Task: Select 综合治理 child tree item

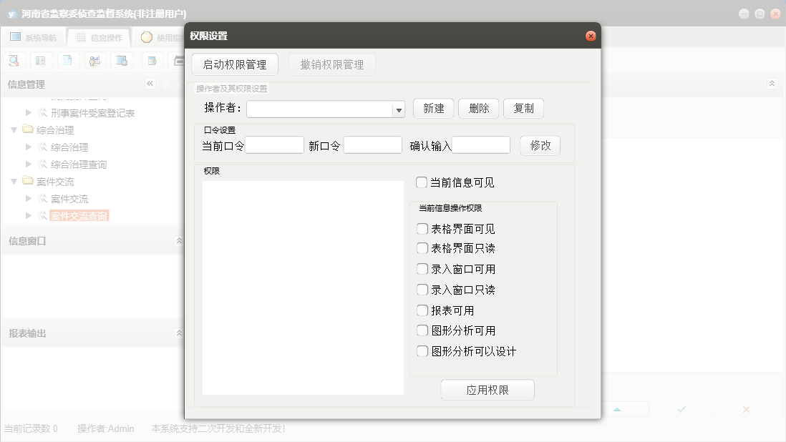Action: coord(69,147)
